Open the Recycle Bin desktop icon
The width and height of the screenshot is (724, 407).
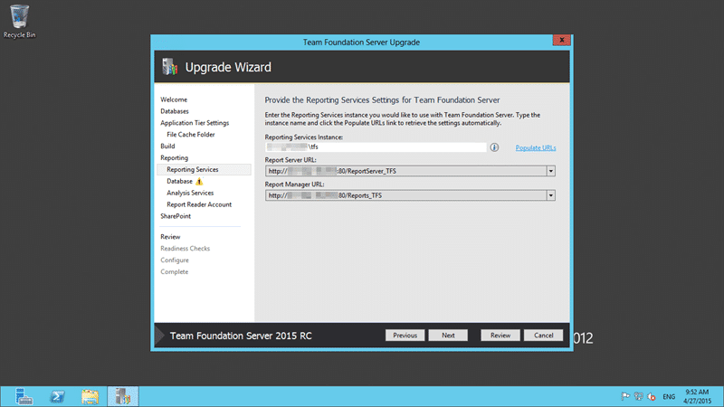(19, 21)
